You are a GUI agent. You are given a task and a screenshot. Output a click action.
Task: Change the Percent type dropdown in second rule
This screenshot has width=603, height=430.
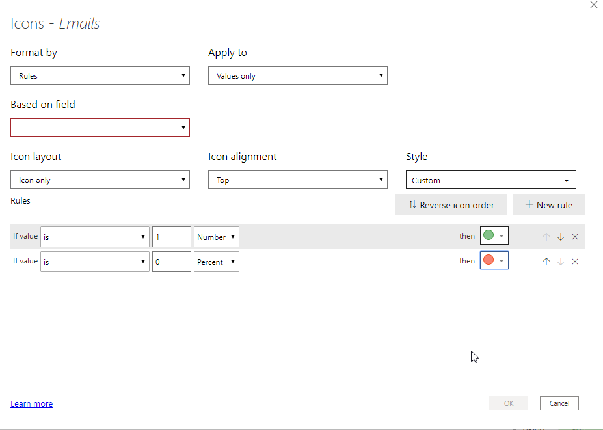[x=217, y=262]
